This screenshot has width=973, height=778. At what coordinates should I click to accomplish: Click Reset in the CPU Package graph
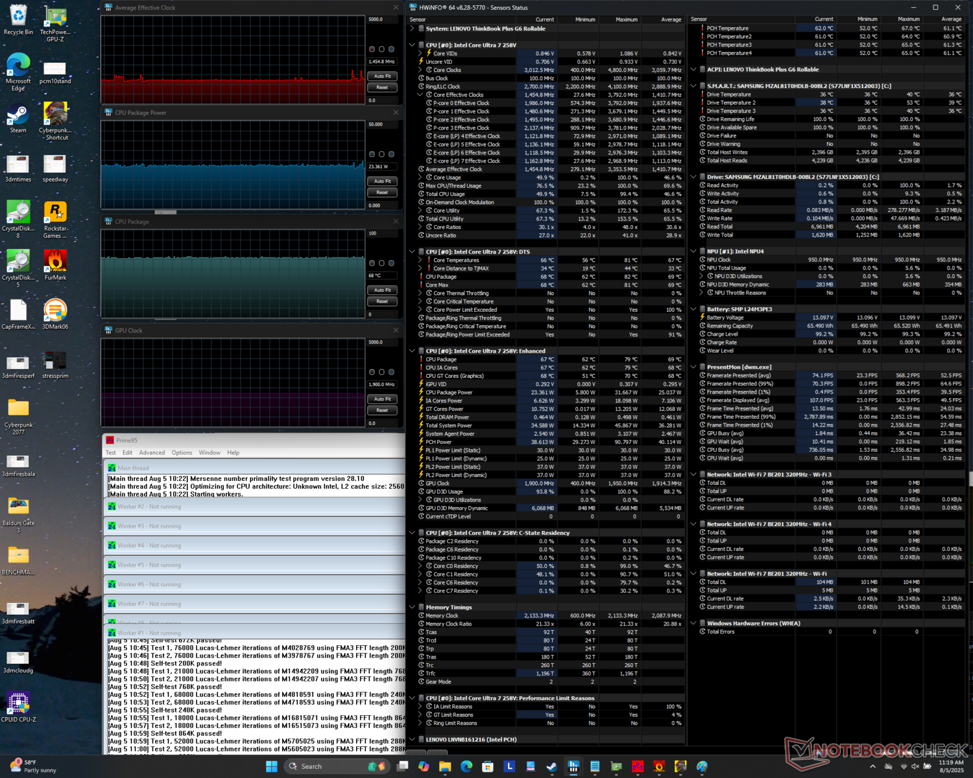(382, 301)
